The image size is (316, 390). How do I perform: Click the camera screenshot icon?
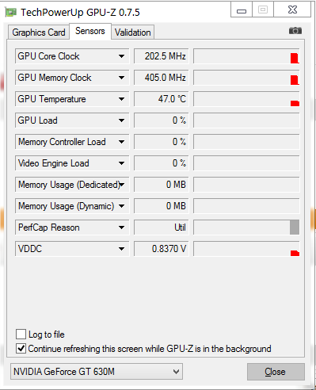pos(295,31)
